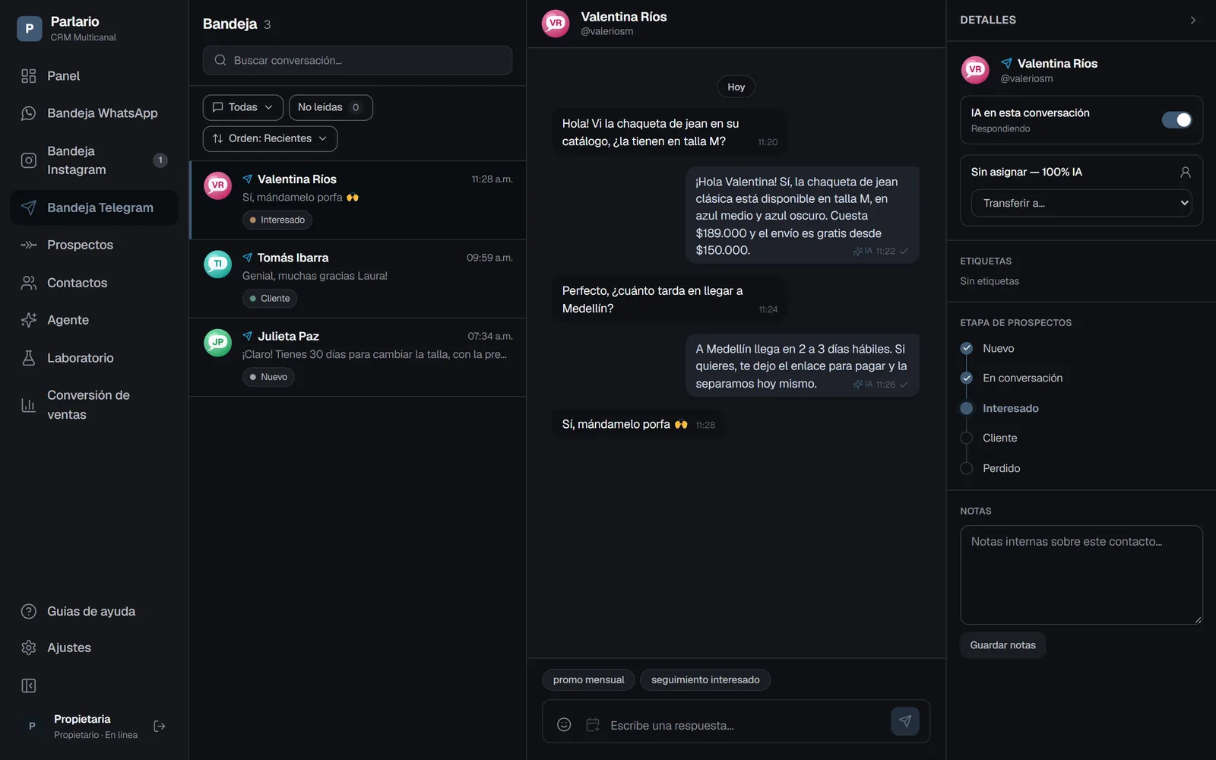
Task: Open the Orden: Recientes sort dropdown
Action: click(x=270, y=138)
